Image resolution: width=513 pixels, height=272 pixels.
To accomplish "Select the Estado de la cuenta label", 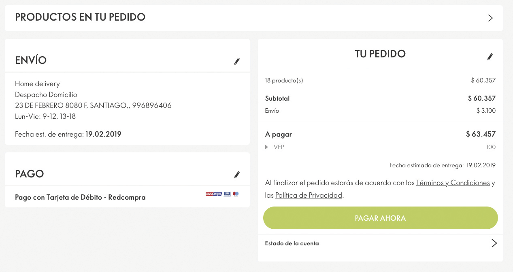I will pyautogui.click(x=292, y=243).
